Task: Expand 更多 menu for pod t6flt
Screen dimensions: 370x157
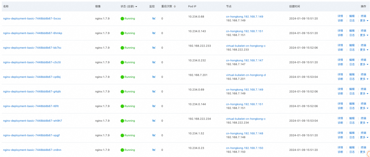Action: 364,108
